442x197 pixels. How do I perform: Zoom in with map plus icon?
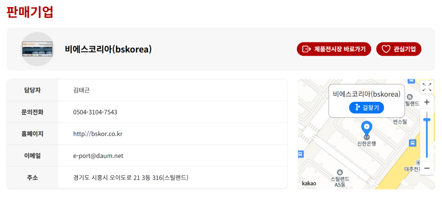tap(427, 102)
